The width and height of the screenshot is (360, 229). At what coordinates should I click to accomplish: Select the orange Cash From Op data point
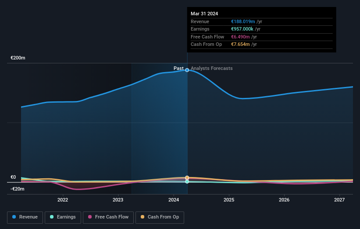187,177
